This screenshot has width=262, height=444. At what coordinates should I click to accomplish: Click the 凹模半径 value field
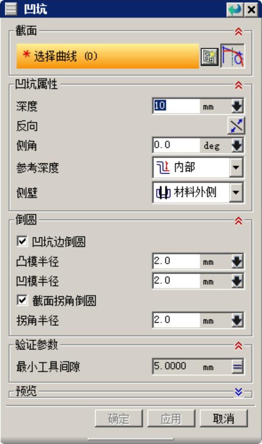[176, 281]
